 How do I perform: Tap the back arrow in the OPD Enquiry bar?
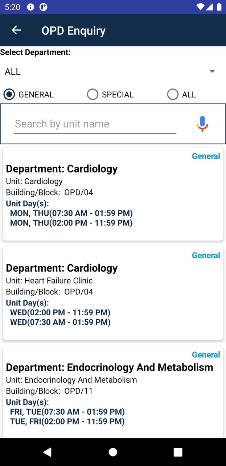[16, 30]
